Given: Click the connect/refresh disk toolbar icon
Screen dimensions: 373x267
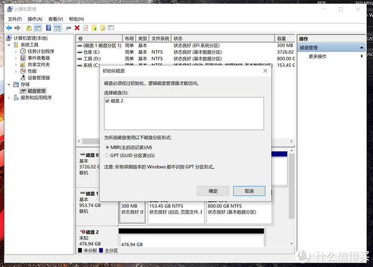Looking at the screenshot, I should point(68,28).
